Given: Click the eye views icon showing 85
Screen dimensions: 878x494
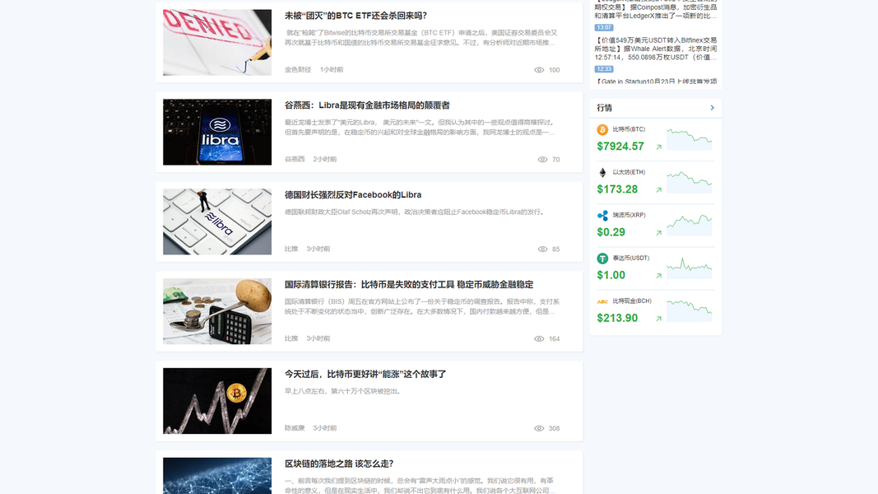Looking at the screenshot, I should (542, 249).
